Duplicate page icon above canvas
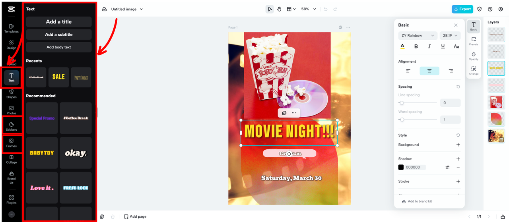The width and height of the screenshot is (509, 222). coord(340,27)
